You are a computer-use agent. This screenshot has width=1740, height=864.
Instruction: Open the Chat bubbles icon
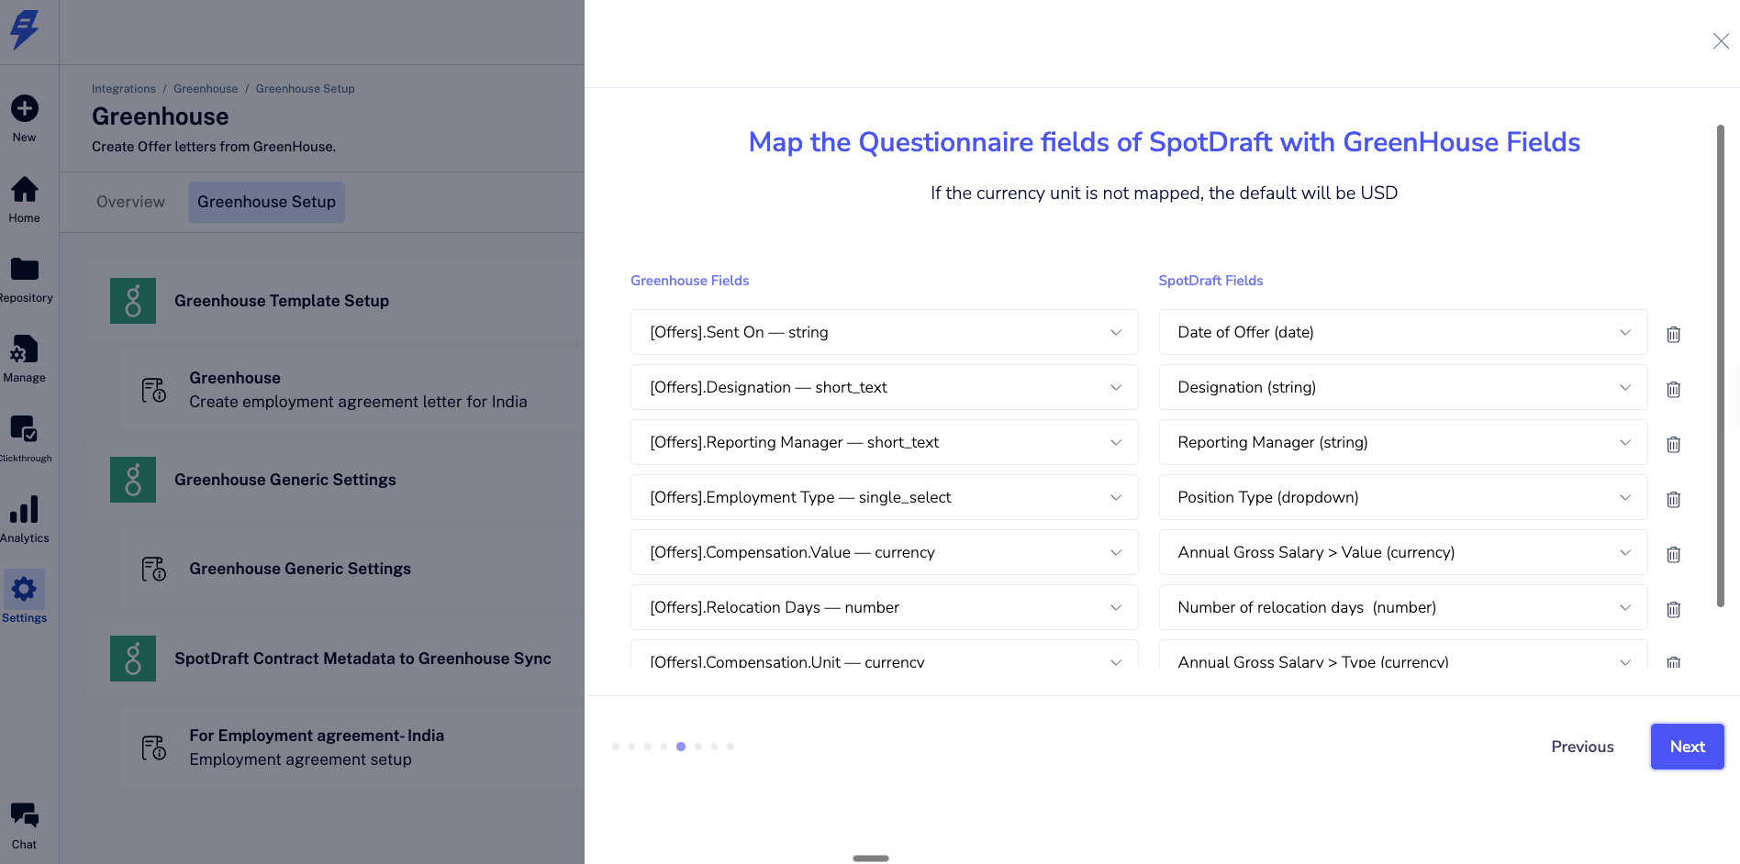(25, 814)
